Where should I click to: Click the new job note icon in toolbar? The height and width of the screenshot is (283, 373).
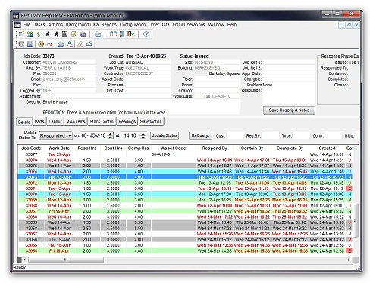pos(21,34)
